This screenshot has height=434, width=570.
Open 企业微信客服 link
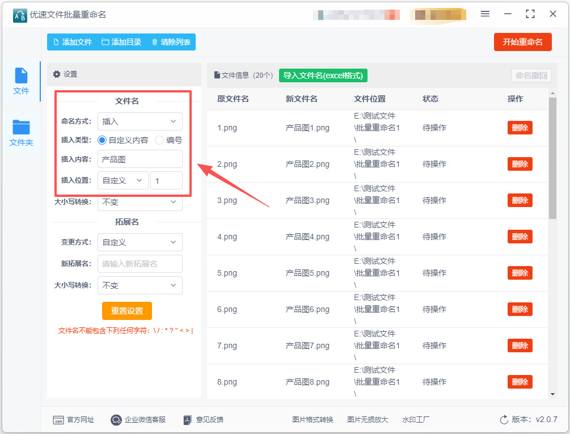145,420
